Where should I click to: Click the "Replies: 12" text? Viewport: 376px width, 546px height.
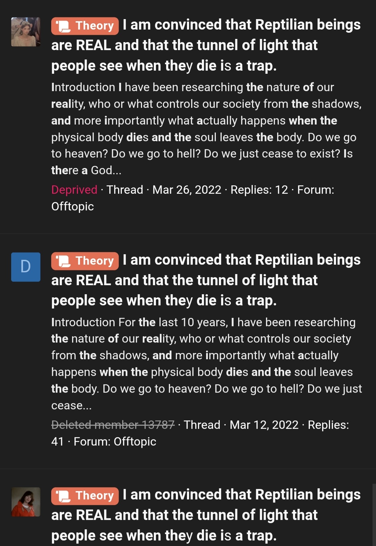(259, 190)
